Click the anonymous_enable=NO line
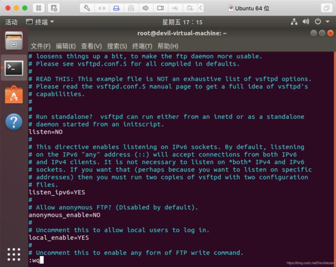This screenshot has width=336, height=267. click(65, 215)
